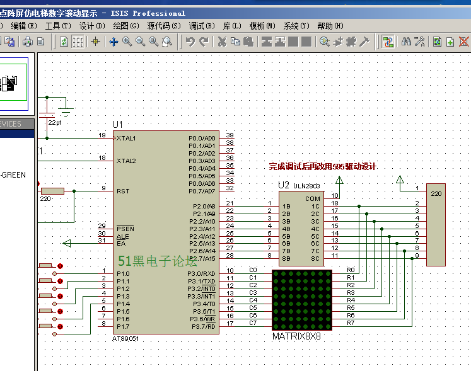Click the design explorer icon
Screen dimensions: 471x371
(438, 42)
